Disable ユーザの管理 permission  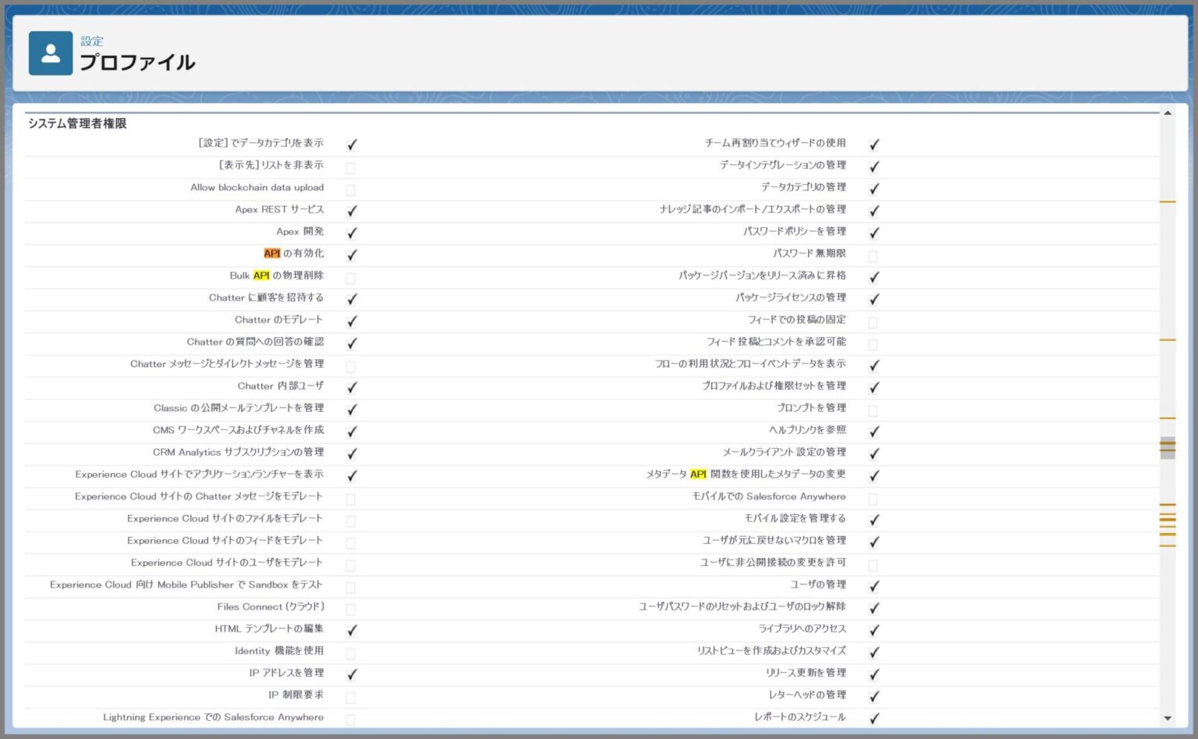874,585
